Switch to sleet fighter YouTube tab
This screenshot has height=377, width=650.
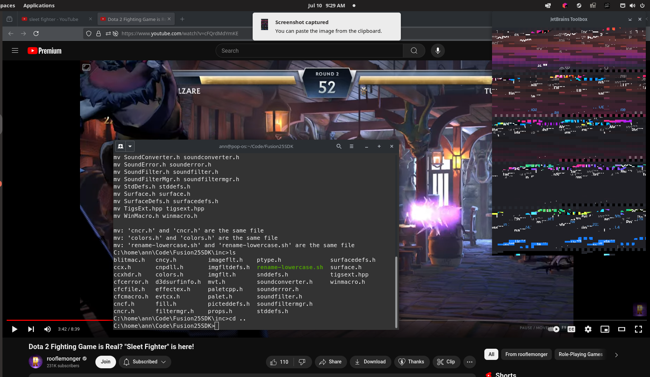[x=53, y=19]
